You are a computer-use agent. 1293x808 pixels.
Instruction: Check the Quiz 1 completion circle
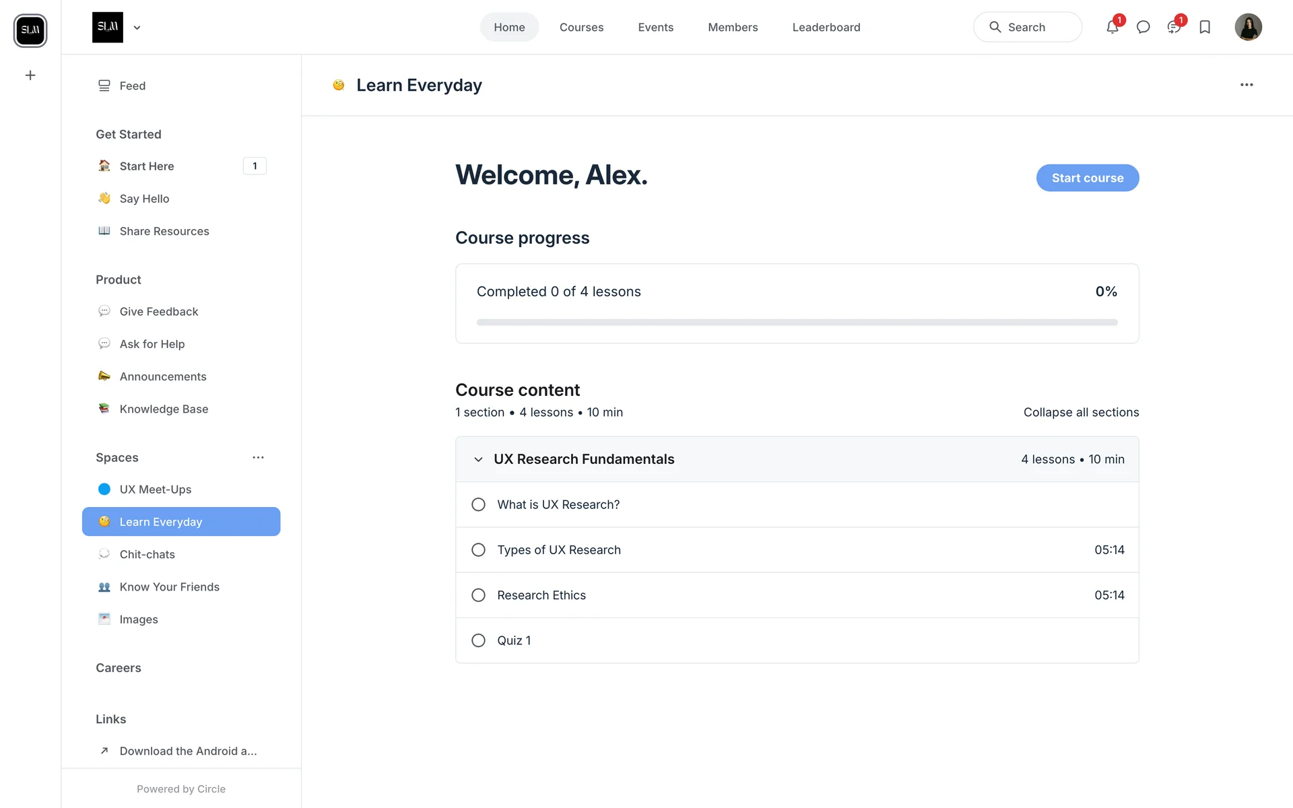pos(478,641)
